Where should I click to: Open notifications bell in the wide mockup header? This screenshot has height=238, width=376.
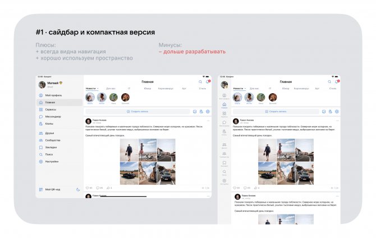pyautogui.click(x=208, y=82)
